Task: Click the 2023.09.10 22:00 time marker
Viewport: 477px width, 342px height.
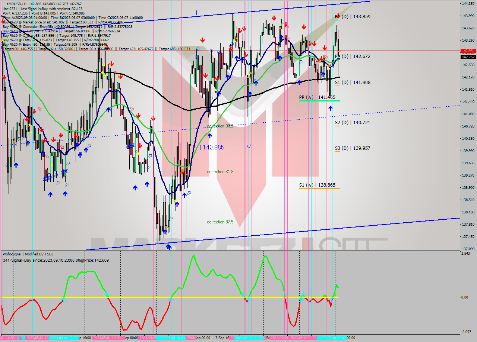Action: 332,338
